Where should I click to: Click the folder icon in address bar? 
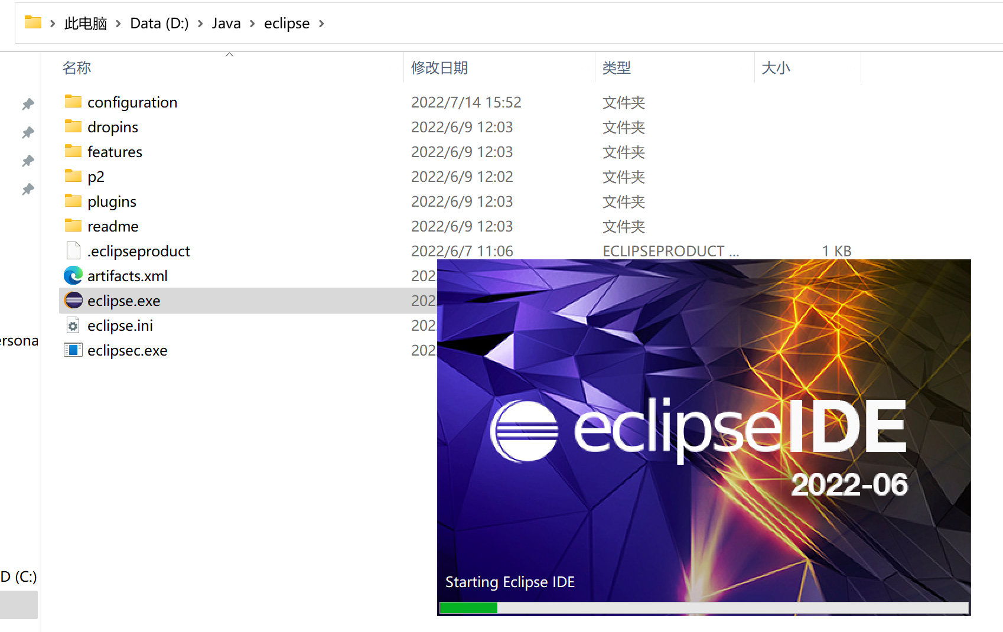click(x=33, y=22)
